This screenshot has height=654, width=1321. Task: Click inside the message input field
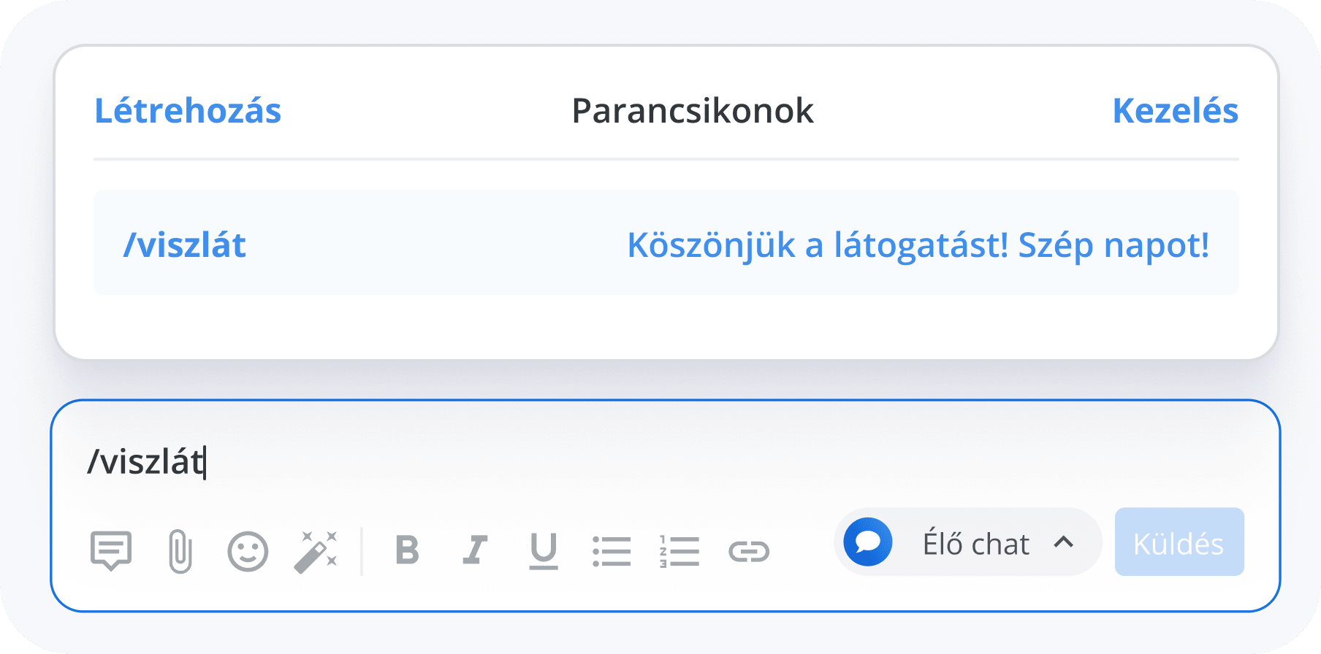coord(511,460)
